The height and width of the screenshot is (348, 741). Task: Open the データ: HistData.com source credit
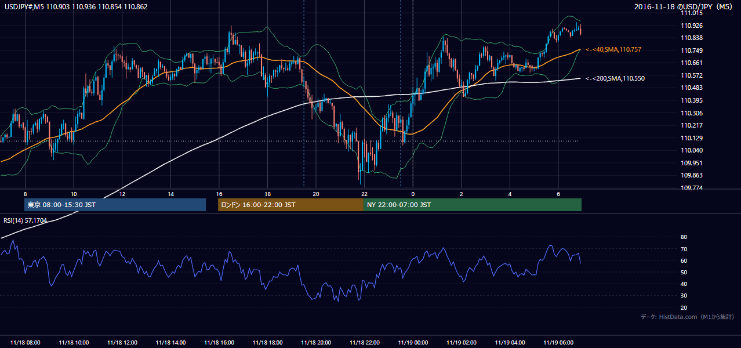point(687,317)
